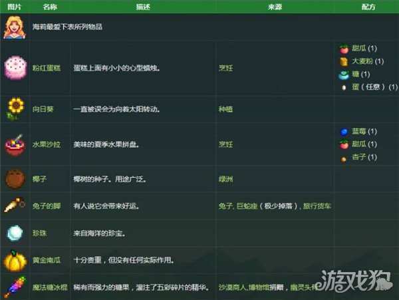Click the fruit salad bowl icon
Viewport: 399px width, 300px height.
[15, 144]
